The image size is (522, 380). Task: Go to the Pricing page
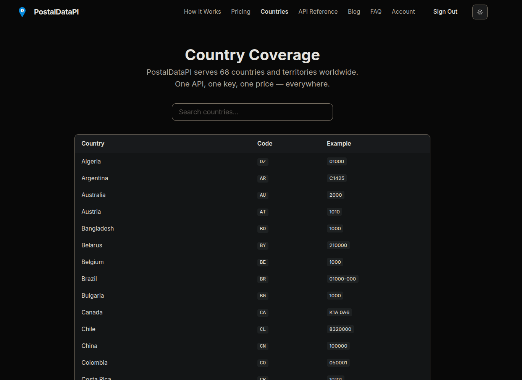[241, 12]
